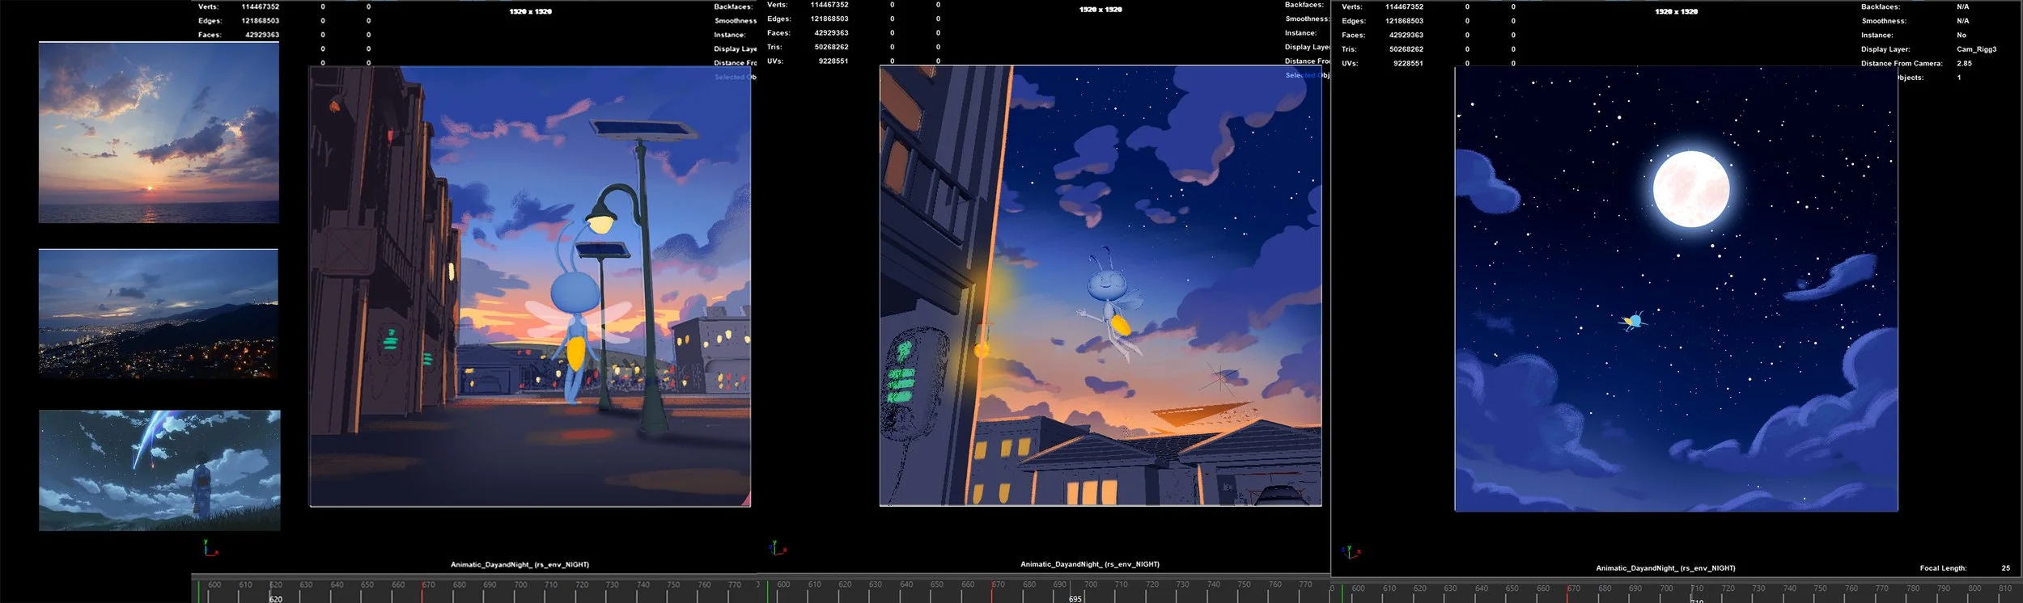2023x603 pixels.
Task: Jump to frame 790 on the timeline
Action: (1944, 588)
